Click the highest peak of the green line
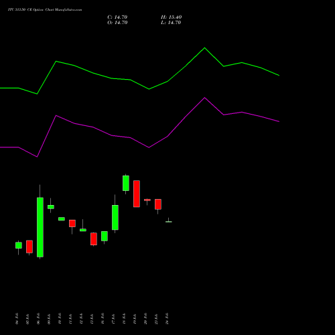The width and height of the screenshot is (335, 335). (x=204, y=48)
